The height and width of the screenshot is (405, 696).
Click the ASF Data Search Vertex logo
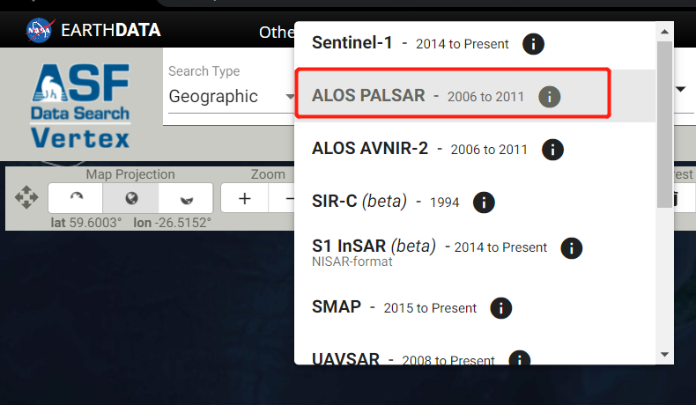tap(80, 106)
